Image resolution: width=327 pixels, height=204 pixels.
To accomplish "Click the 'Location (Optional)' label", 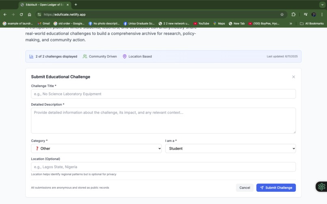I will click(x=45, y=159).
